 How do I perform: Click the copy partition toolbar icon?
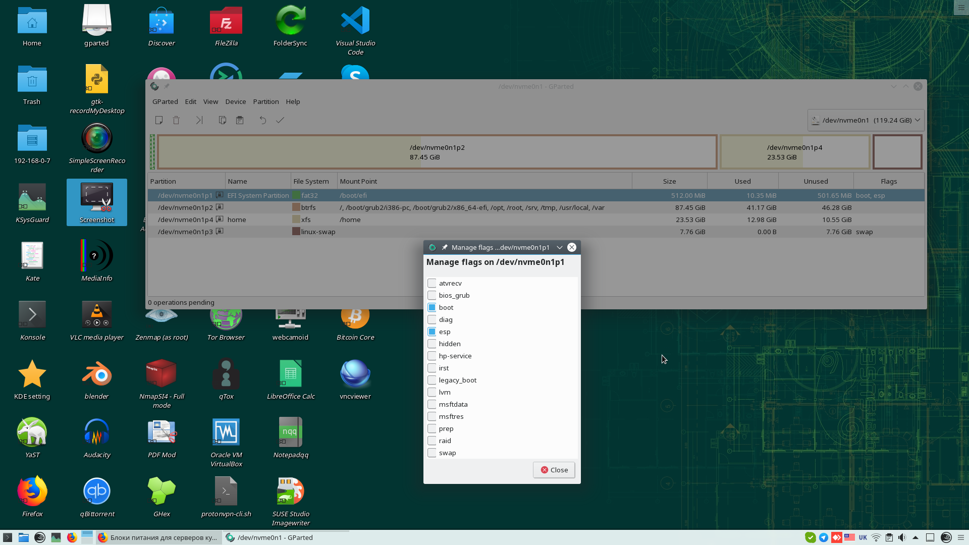coord(223,120)
